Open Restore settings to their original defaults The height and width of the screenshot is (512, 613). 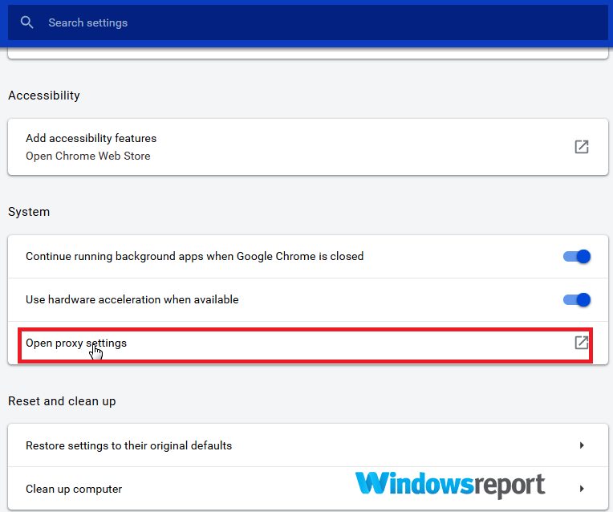[307, 445]
